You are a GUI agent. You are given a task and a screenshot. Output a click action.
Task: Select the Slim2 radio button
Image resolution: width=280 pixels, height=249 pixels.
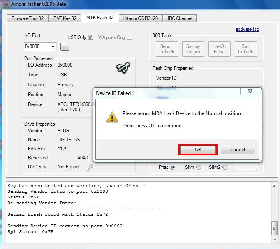point(225,167)
